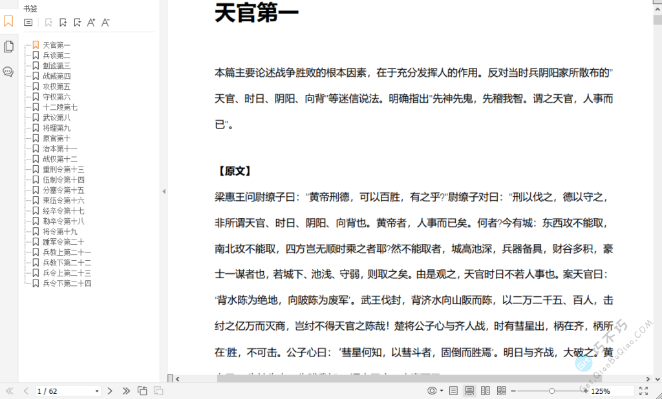
Task: Go to the last page with double-arrow button
Action: (x=127, y=390)
